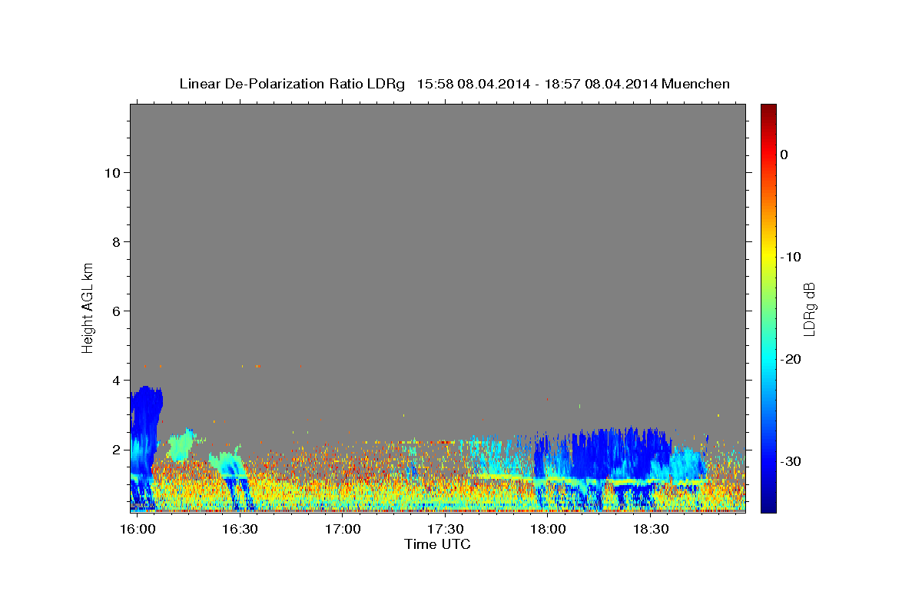
Task: Click the 16:30 time tick label
Action: pos(240,530)
